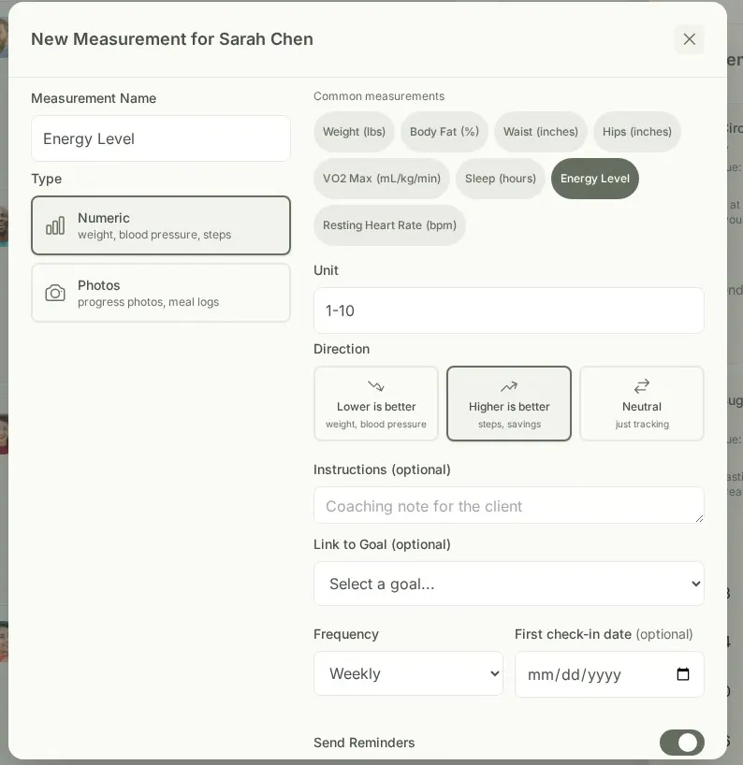Click the Neutral swap arrows icon
743x765 pixels.
641,386
